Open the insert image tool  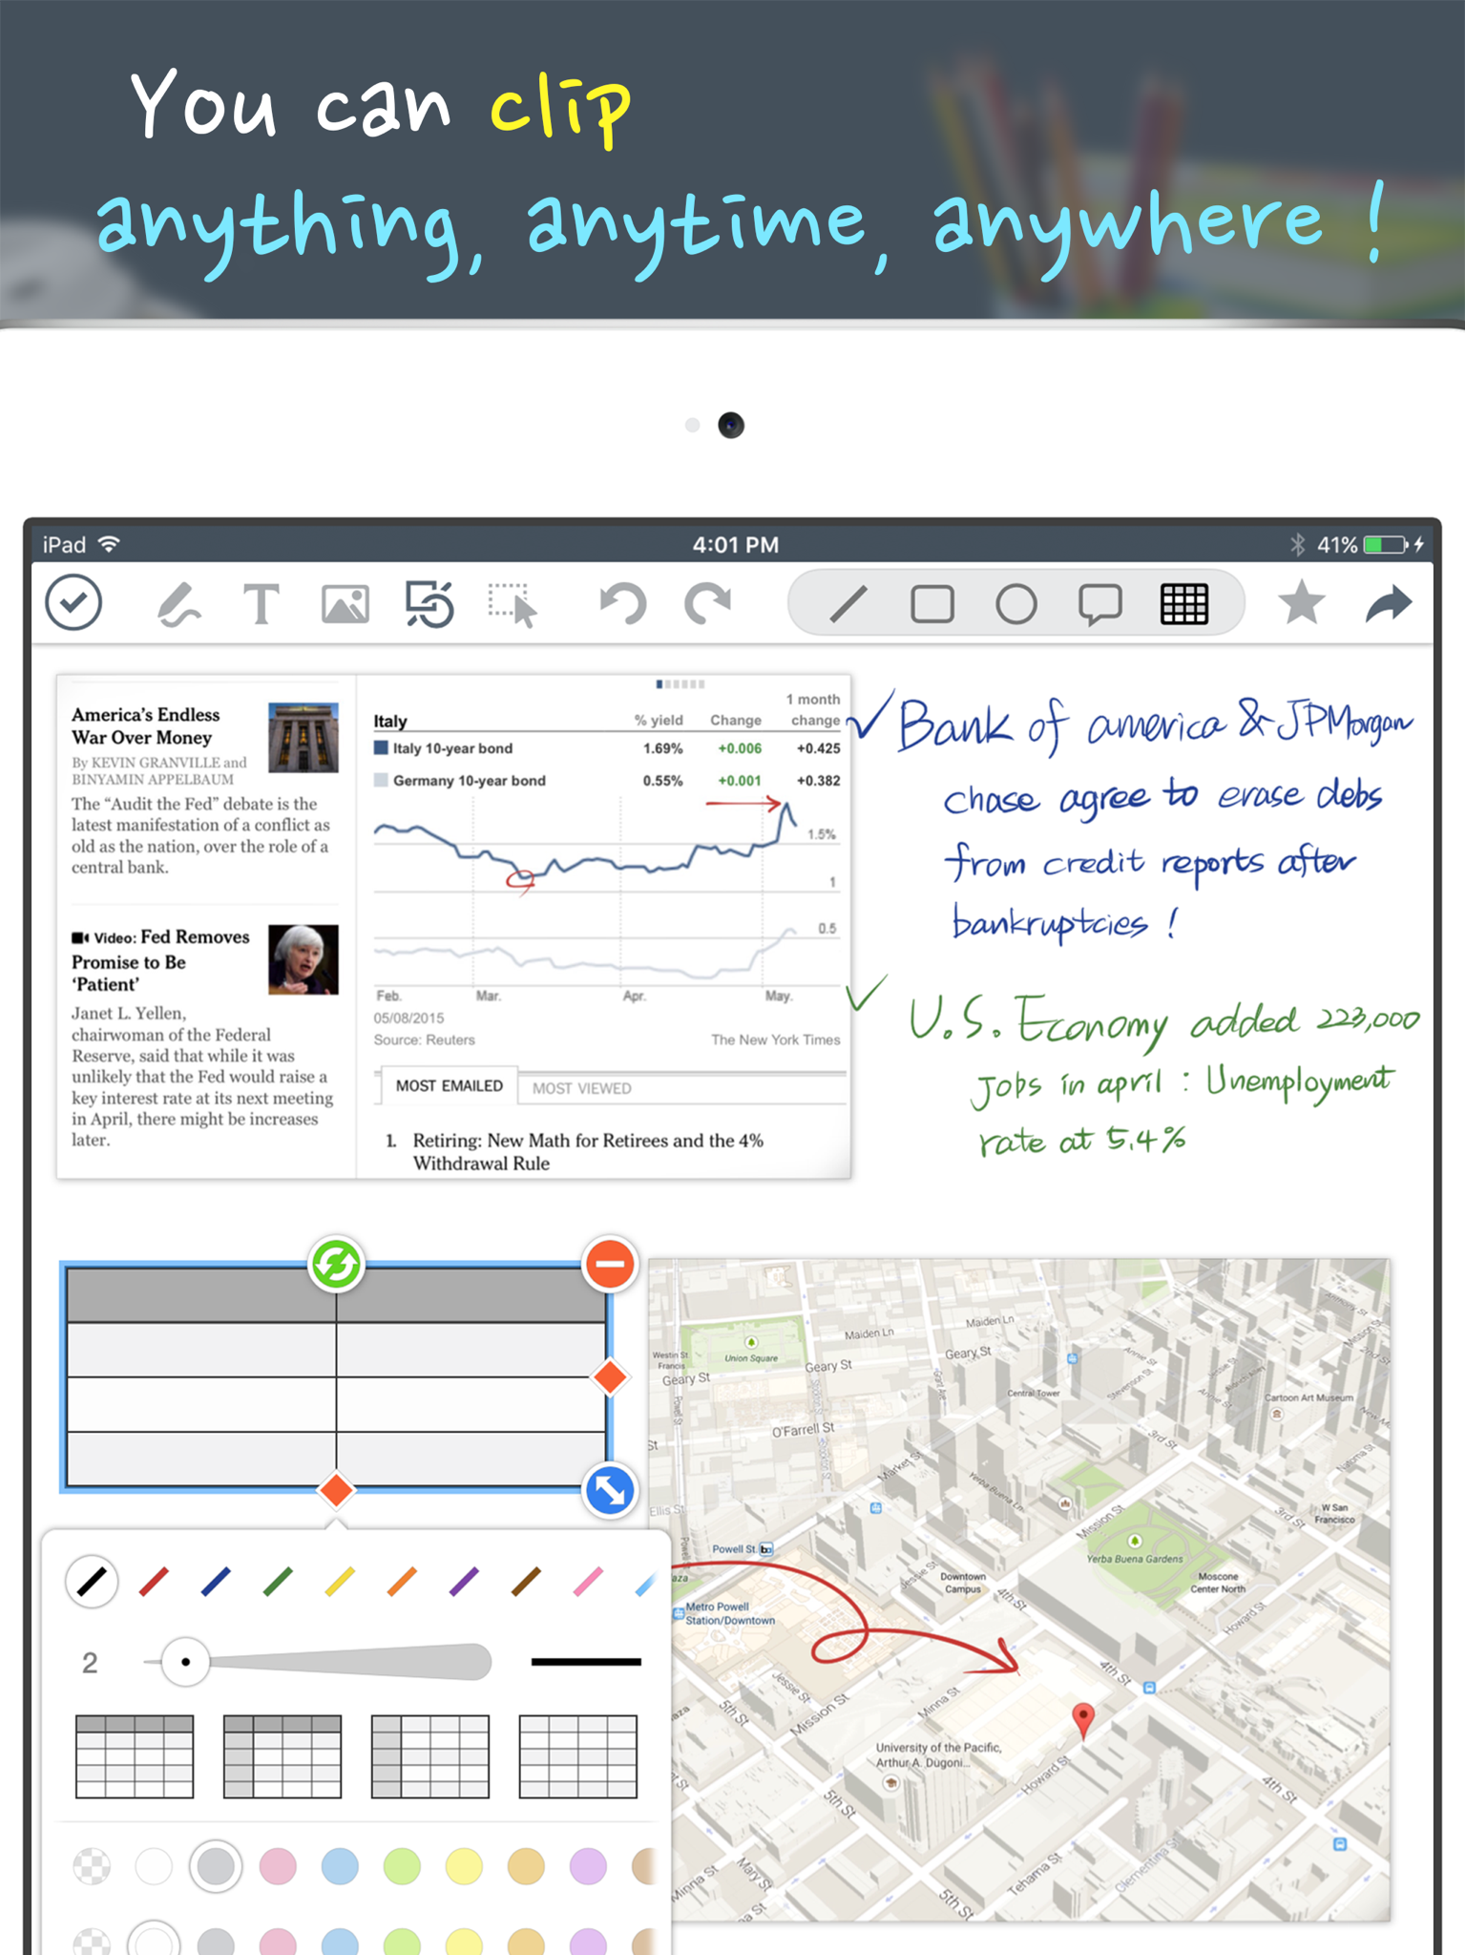click(x=345, y=604)
